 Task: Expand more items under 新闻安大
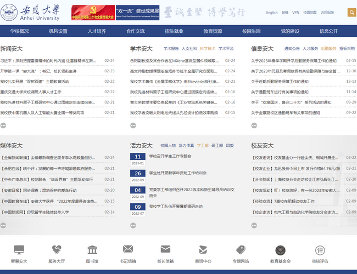pyautogui.click(x=3, y=125)
